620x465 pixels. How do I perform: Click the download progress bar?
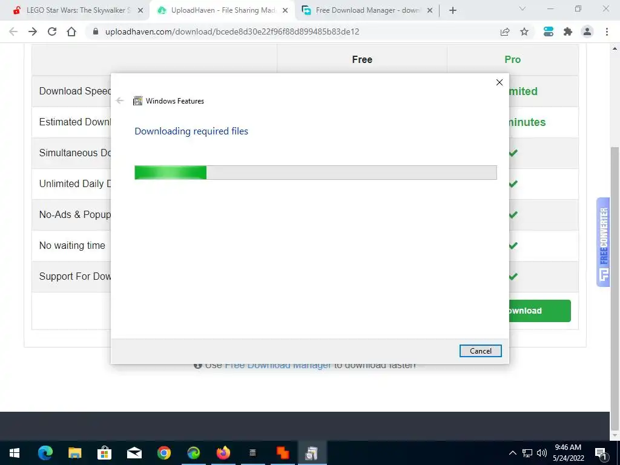315,173
